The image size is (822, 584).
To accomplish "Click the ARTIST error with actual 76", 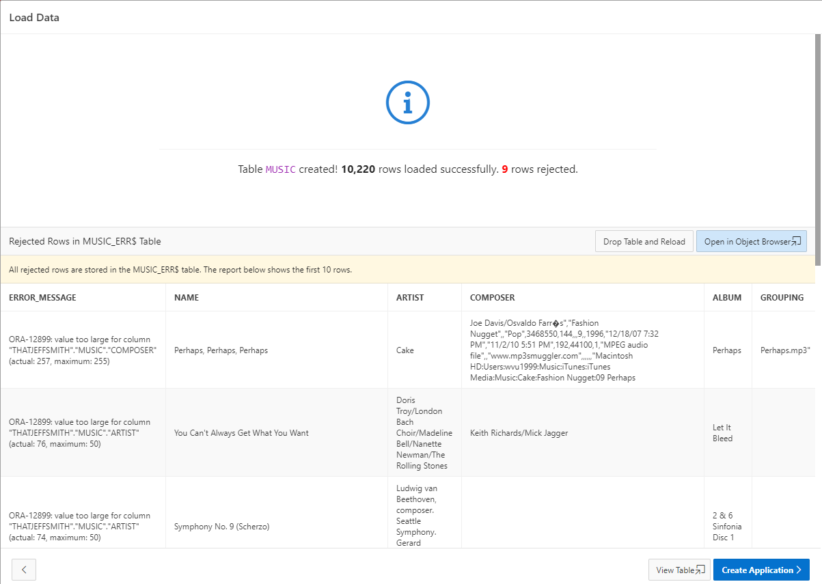I will 83,433.
